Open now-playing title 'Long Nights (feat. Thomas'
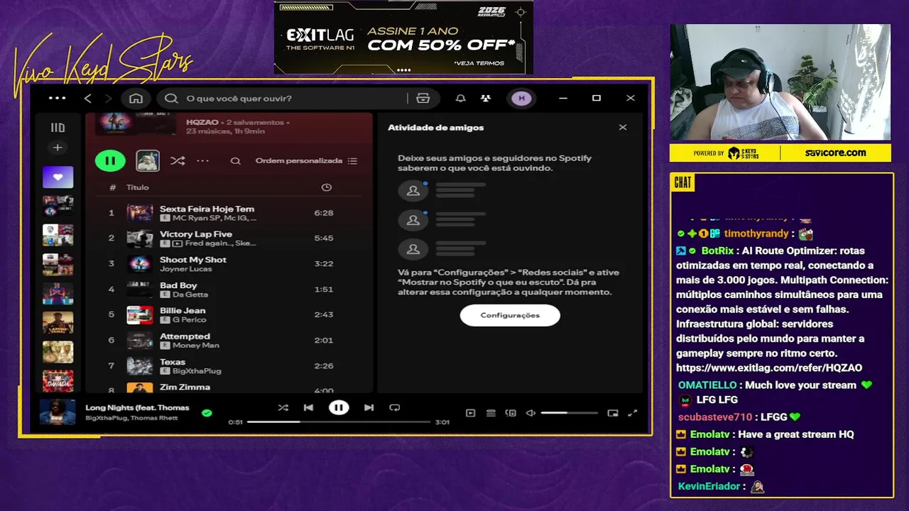The height and width of the screenshot is (511, 909). [138, 407]
